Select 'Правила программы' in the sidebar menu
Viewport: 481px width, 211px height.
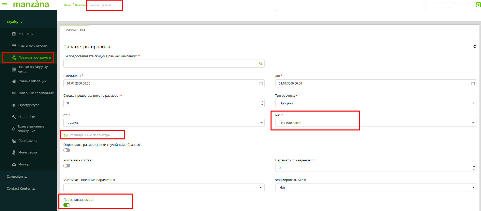(34, 58)
